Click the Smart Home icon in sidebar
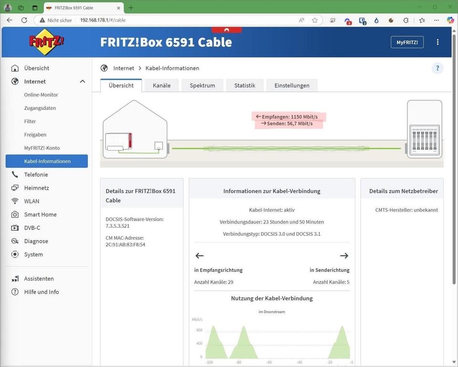This screenshot has width=458, height=367. pos(15,214)
